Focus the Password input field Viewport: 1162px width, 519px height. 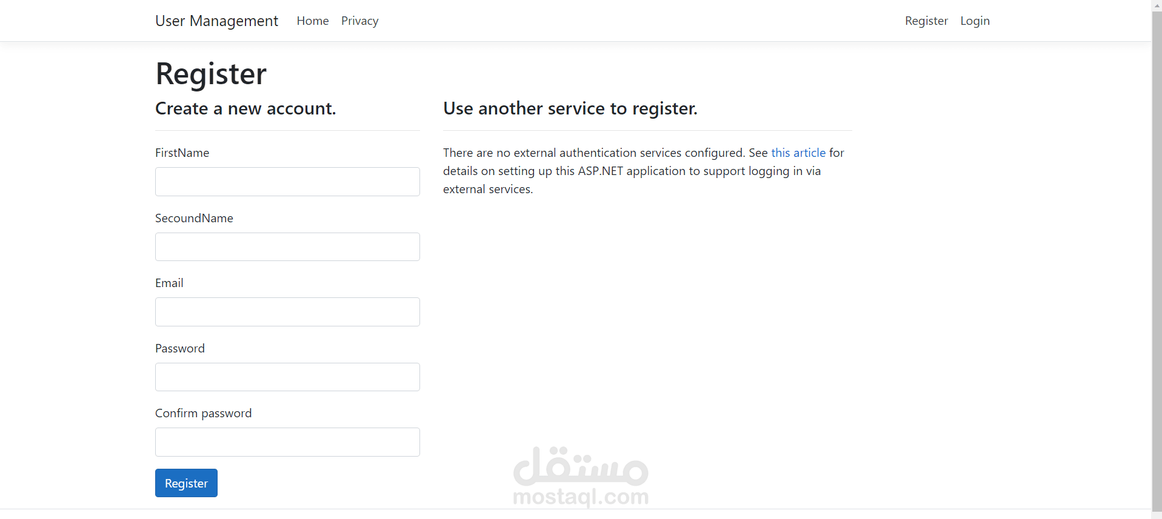click(x=287, y=377)
